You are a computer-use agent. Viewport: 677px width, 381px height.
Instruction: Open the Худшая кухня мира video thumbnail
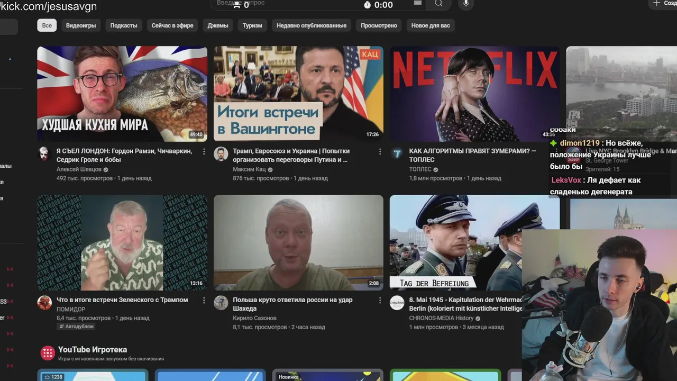tap(122, 94)
